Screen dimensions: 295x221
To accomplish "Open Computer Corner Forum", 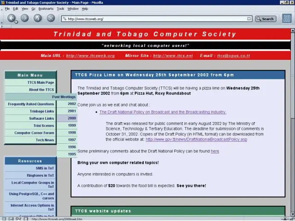I will [30, 133].
